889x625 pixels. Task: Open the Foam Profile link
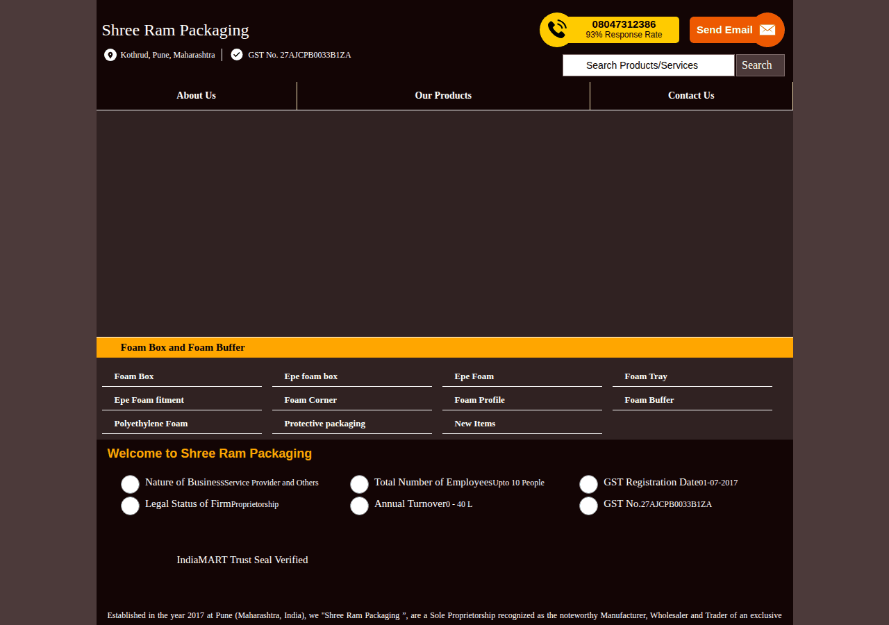(479, 400)
